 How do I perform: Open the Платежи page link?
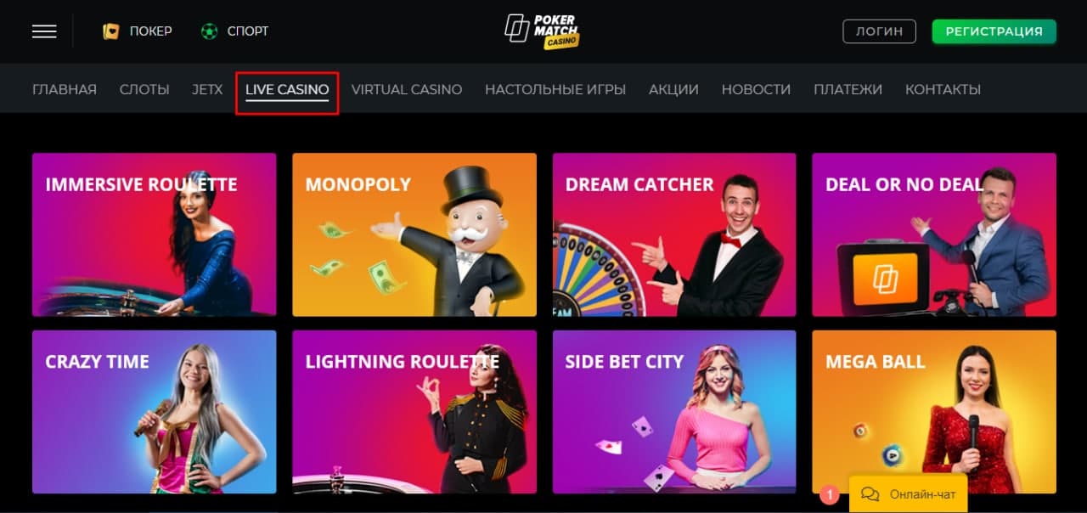848,89
